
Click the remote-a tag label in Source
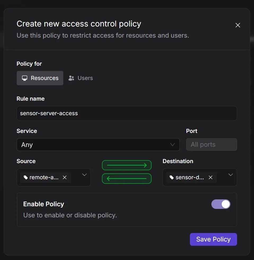pyautogui.click(x=44, y=177)
